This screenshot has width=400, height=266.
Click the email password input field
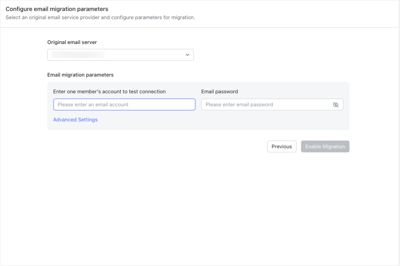272,105
